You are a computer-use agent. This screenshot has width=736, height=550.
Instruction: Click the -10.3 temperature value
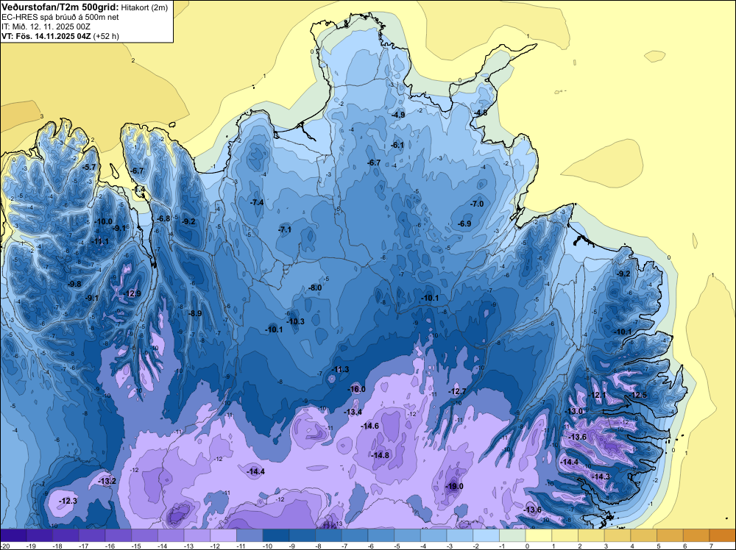tap(295, 321)
